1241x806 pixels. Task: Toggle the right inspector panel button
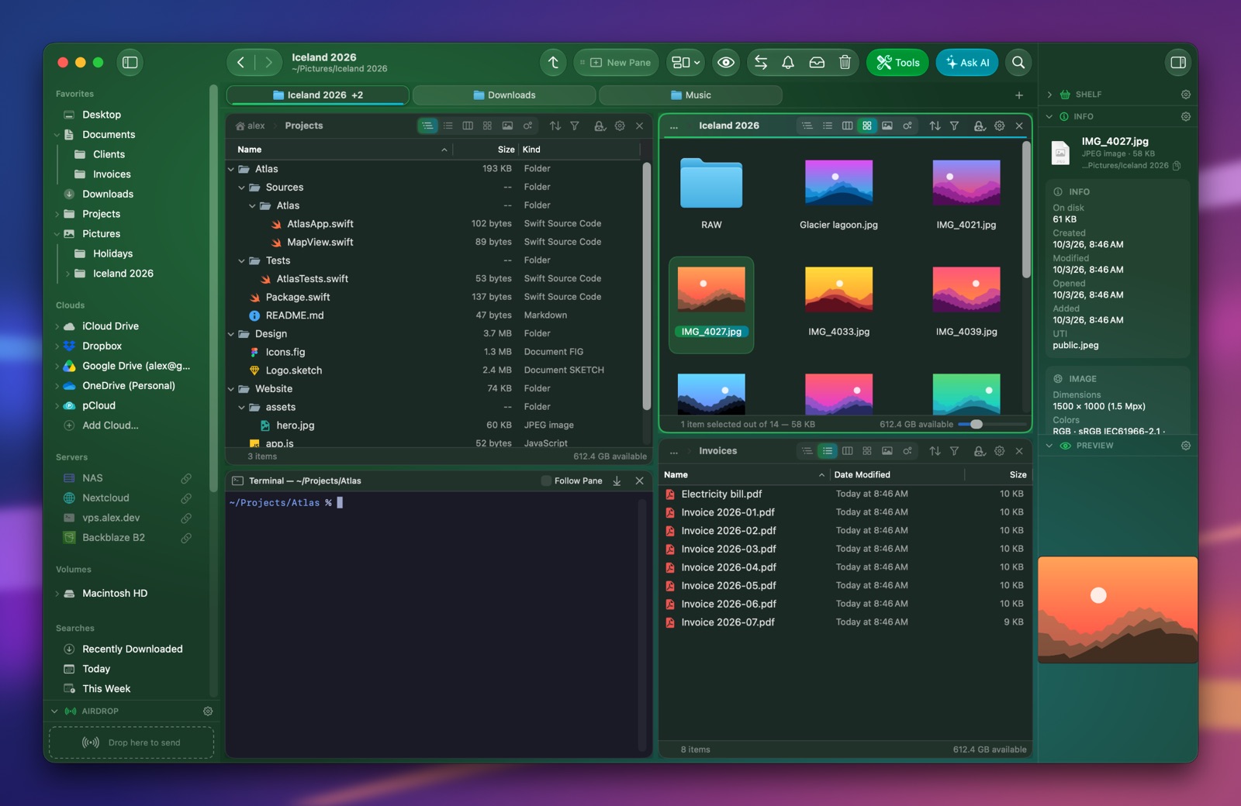[x=1177, y=63]
